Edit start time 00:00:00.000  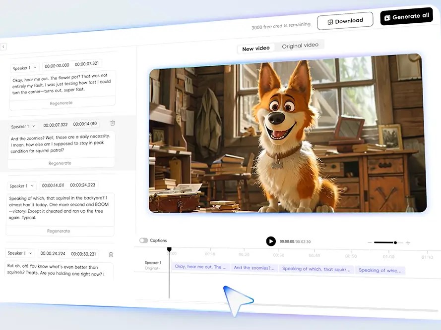57,66
